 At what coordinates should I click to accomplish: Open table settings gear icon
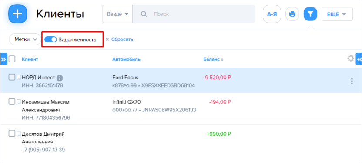pyautogui.click(x=351, y=59)
